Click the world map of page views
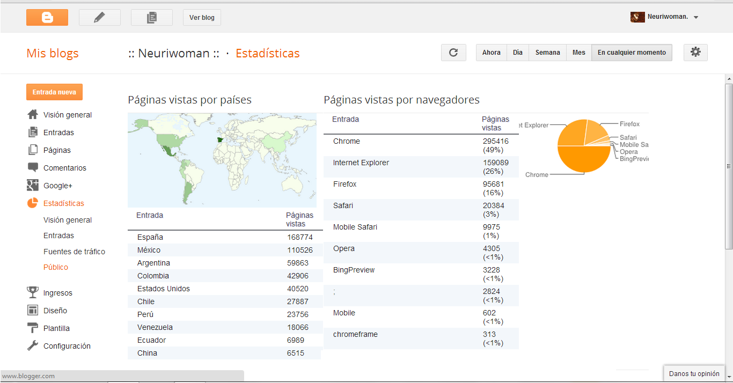This screenshot has width=733, height=383. (x=222, y=160)
